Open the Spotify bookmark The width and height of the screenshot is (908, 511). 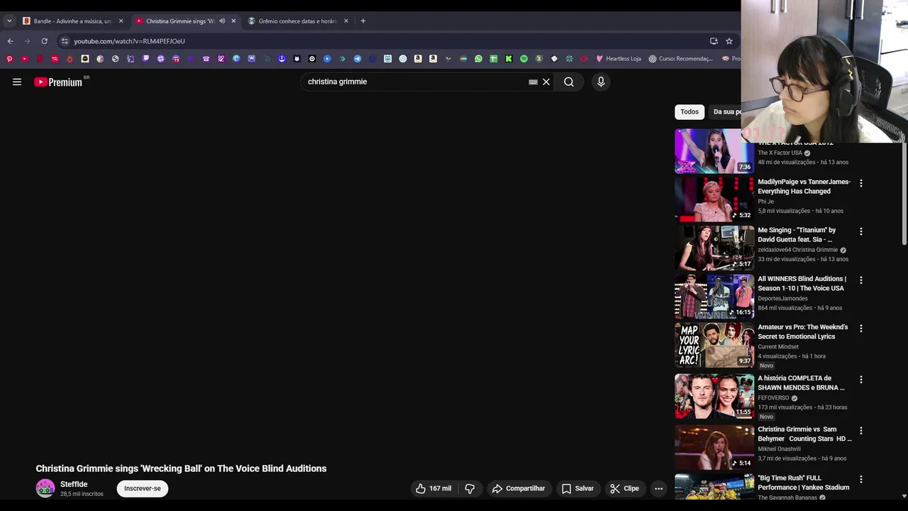tap(524, 59)
